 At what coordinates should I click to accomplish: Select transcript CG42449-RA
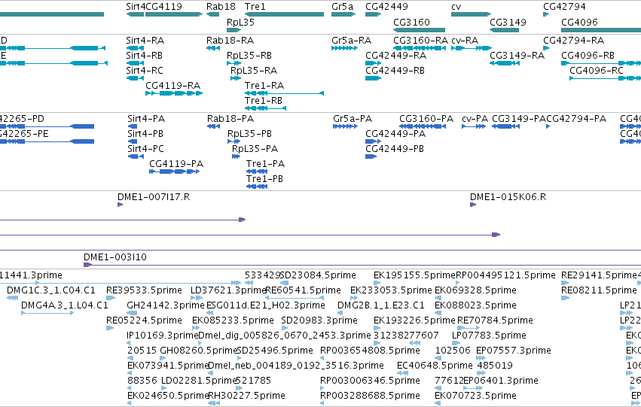374,63
